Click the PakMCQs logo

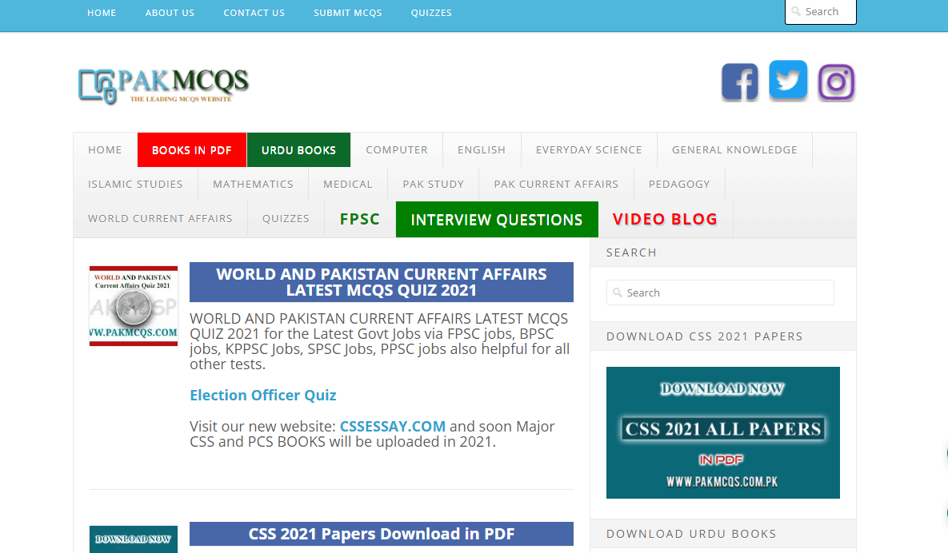163,86
